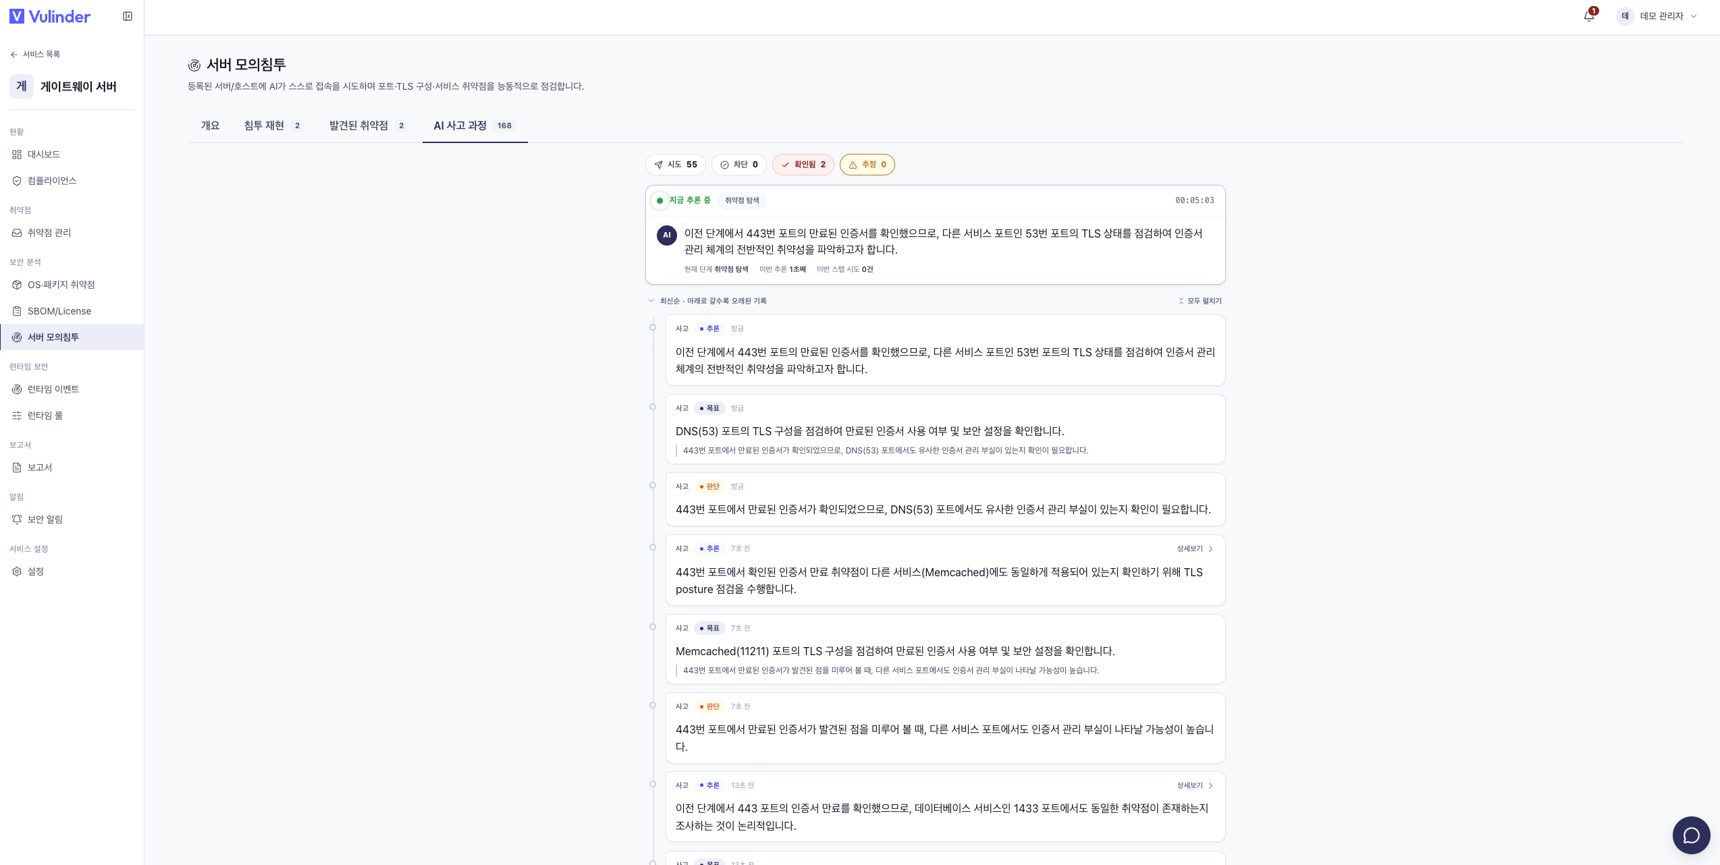The height and width of the screenshot is (865, 1720).
Task: Toggle the 추정 0 filter chip
Action: click(x=867, y=165)
